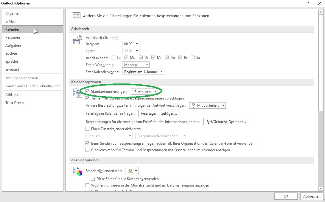
Task: Open the Add-Ins category
Action: tap(32, 95)
